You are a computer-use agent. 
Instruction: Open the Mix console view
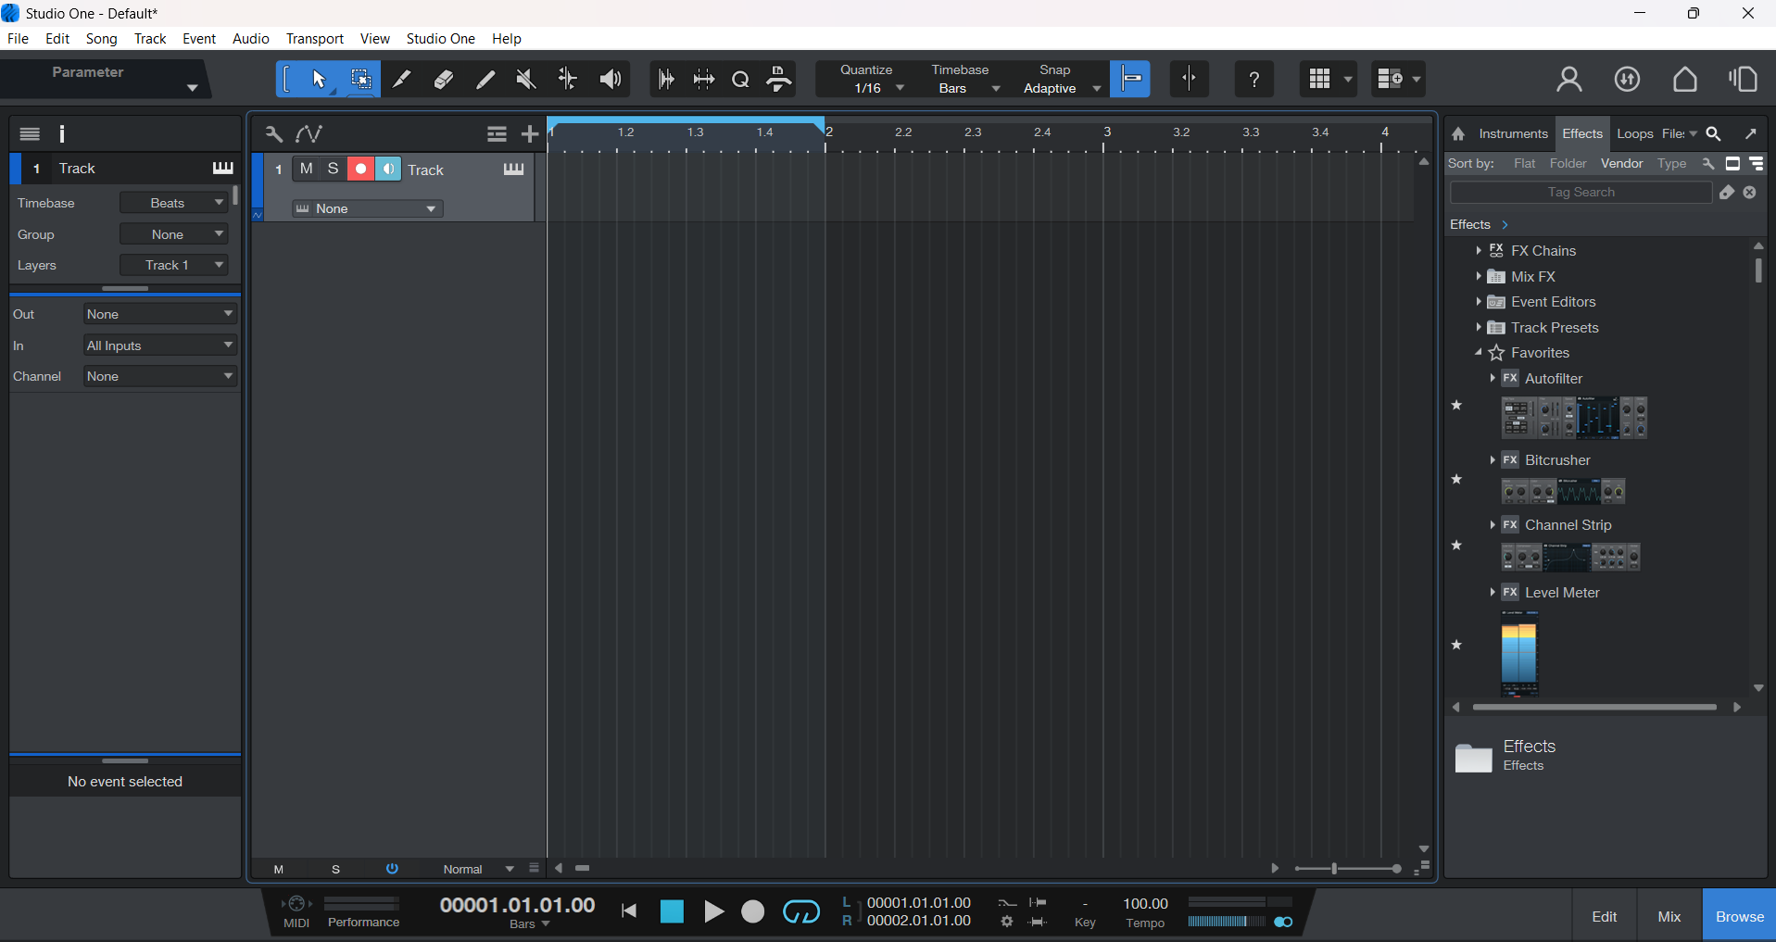tap(1669, 916)
